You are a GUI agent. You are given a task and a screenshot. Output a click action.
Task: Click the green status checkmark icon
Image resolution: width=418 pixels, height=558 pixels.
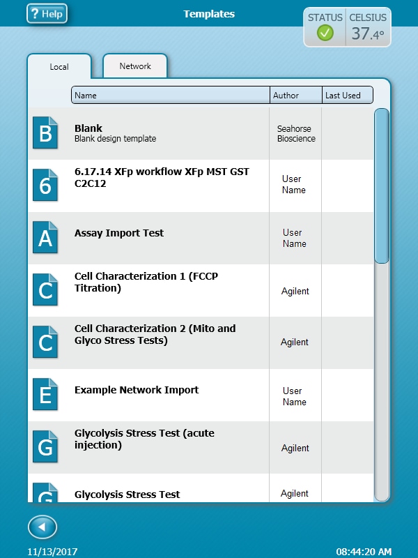pyautogui.click(x=325, y=33)
